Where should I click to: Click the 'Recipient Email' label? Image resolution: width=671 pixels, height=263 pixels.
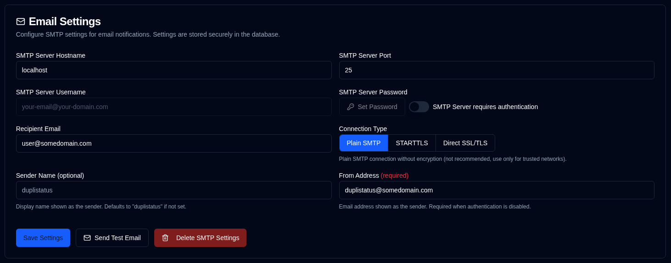point(38,129)
